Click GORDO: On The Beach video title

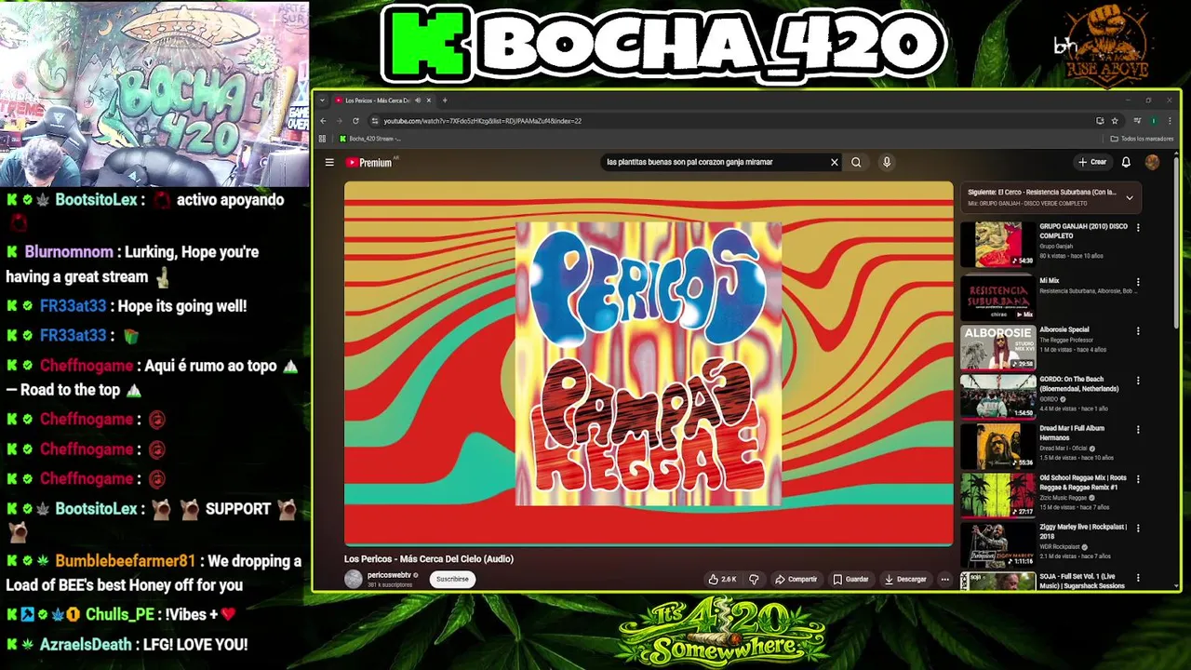pos(1079,383)
